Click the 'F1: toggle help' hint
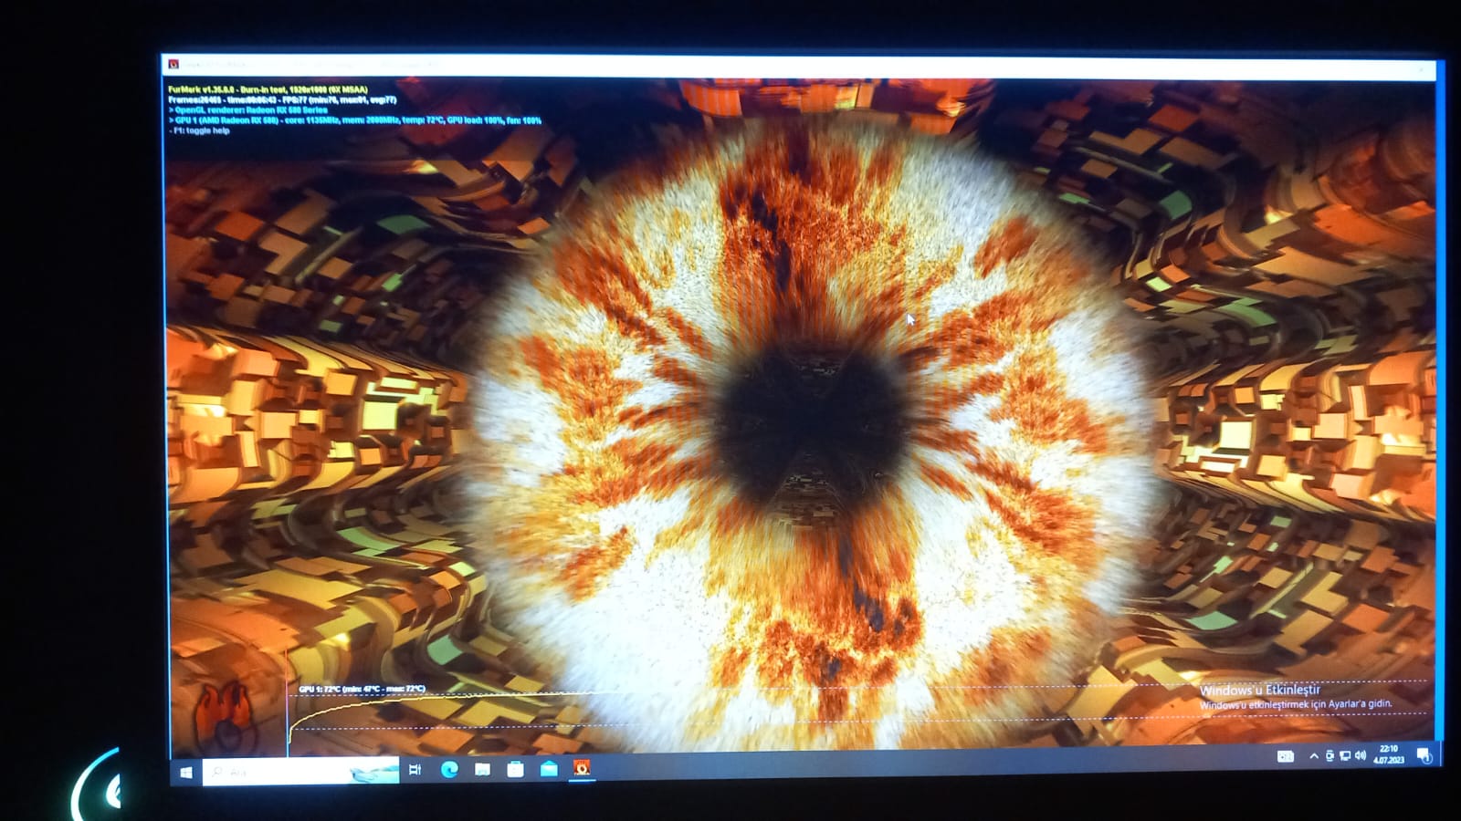 tap(199, 130)
